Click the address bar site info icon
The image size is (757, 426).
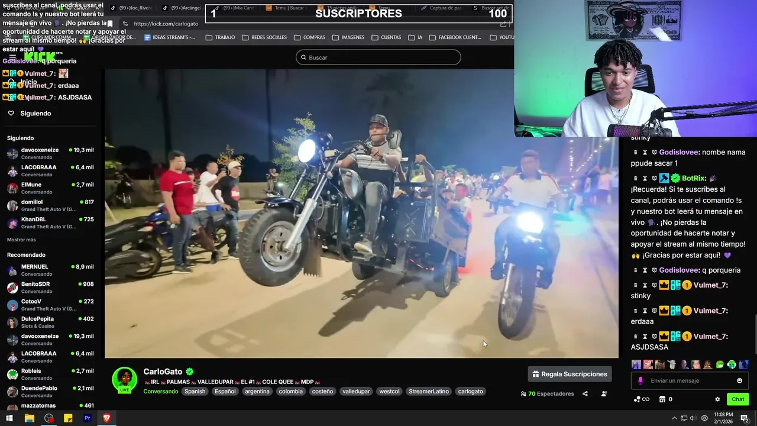click(x=125, y=24)
